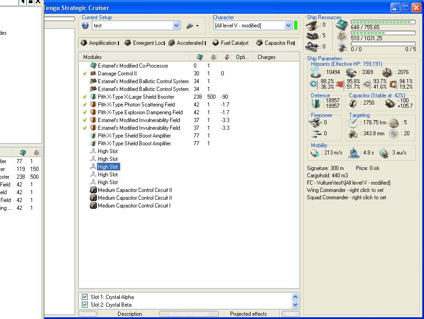Open the small arrow next to import icon

tap(198, 26)
